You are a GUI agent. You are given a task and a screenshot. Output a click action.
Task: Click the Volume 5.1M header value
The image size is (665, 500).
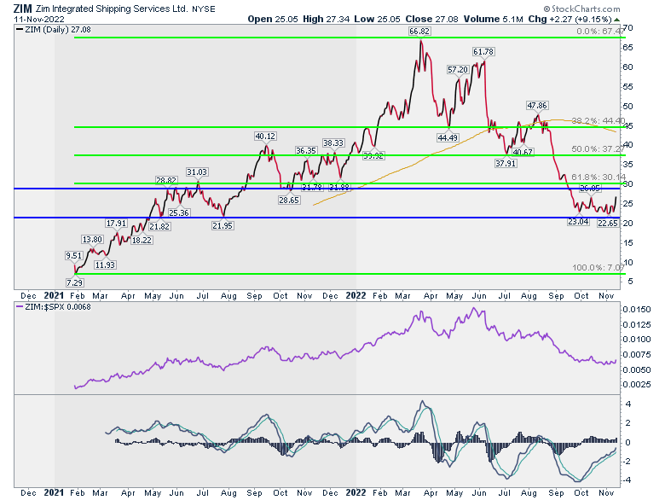[493, 19]
